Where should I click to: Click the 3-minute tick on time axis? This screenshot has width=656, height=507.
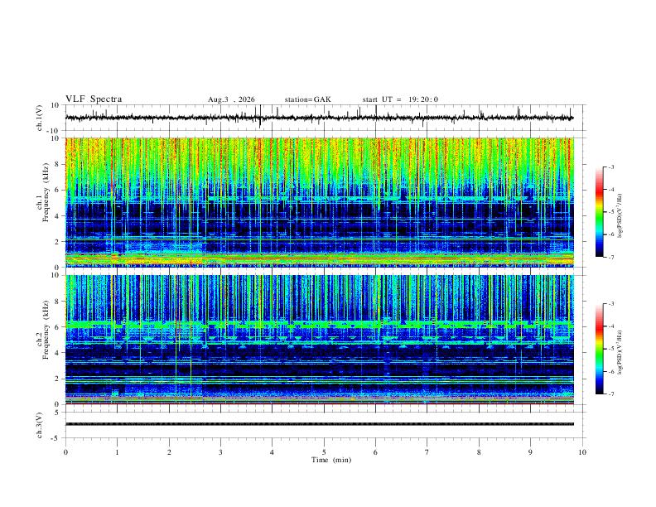tap(220, 452)
